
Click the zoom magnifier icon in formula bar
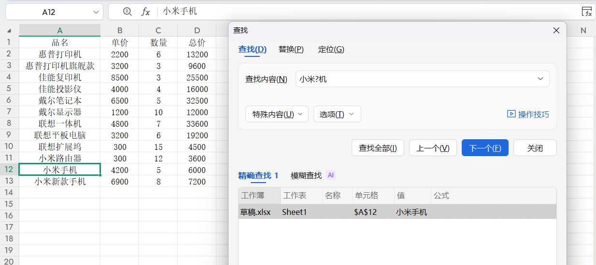point(127,12)
